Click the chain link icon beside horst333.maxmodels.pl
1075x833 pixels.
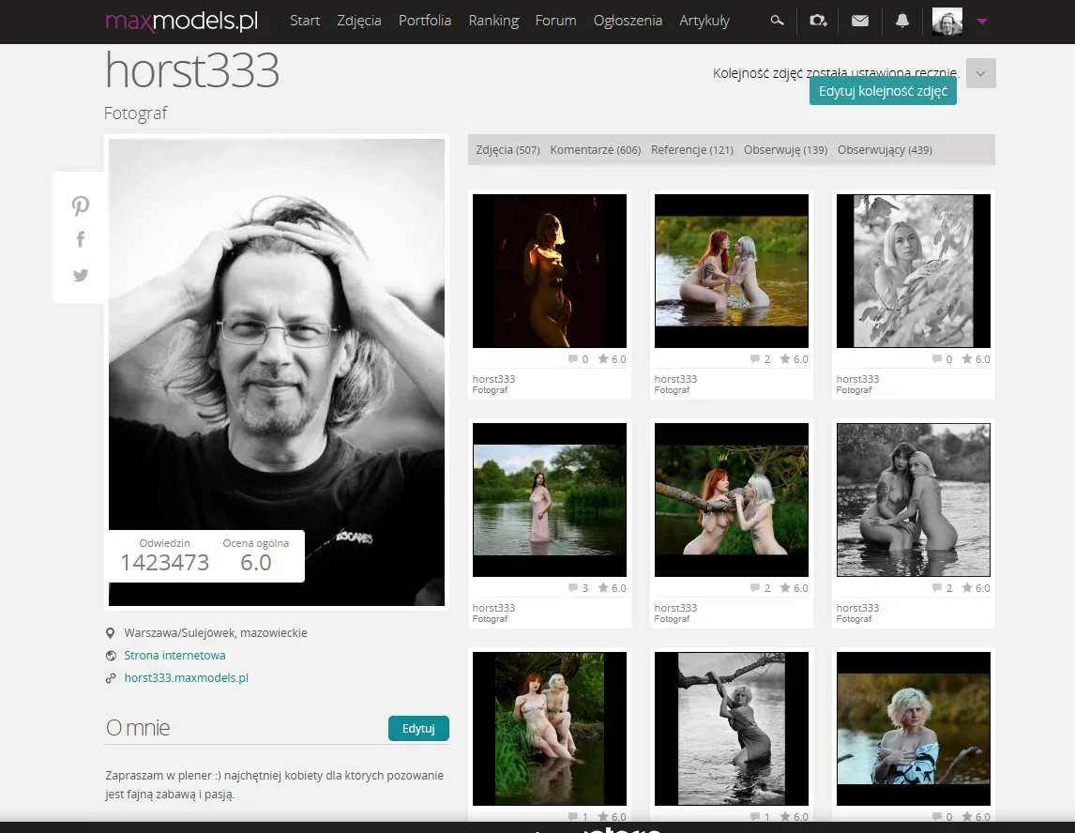[111, 678]
